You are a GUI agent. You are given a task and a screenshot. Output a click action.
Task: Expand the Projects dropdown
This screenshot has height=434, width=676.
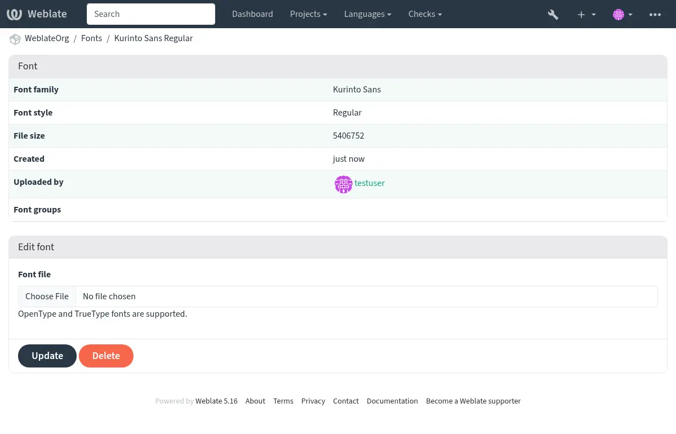click(x=308, y=14)
